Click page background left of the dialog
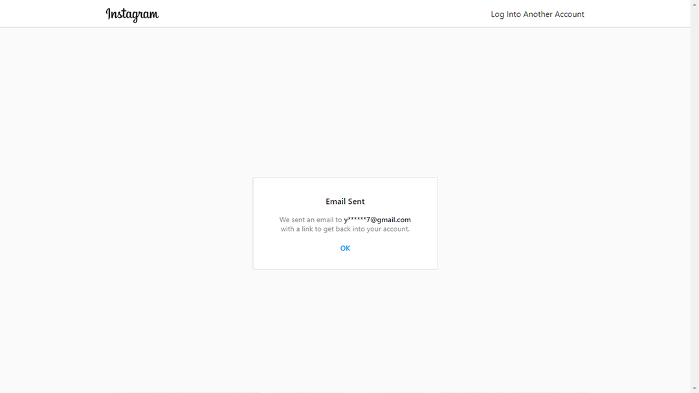The height and width of the screenshot is (393, 699). click(129, 223)
